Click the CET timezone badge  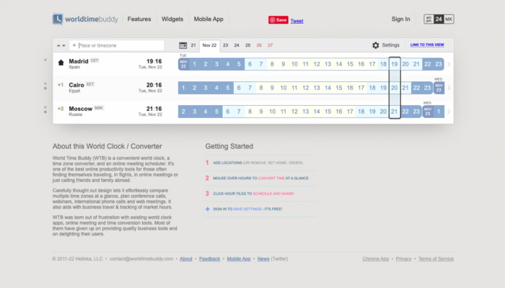click(x=95, y=60)
